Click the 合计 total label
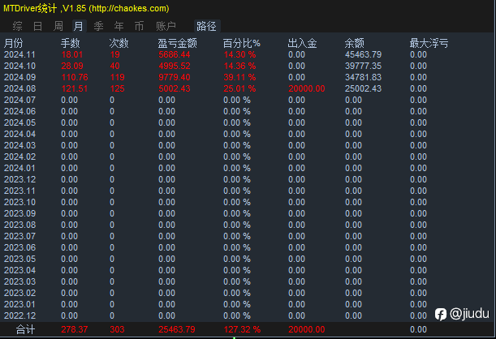The height and width of the screenshot is (339, 496). (25, 329)
